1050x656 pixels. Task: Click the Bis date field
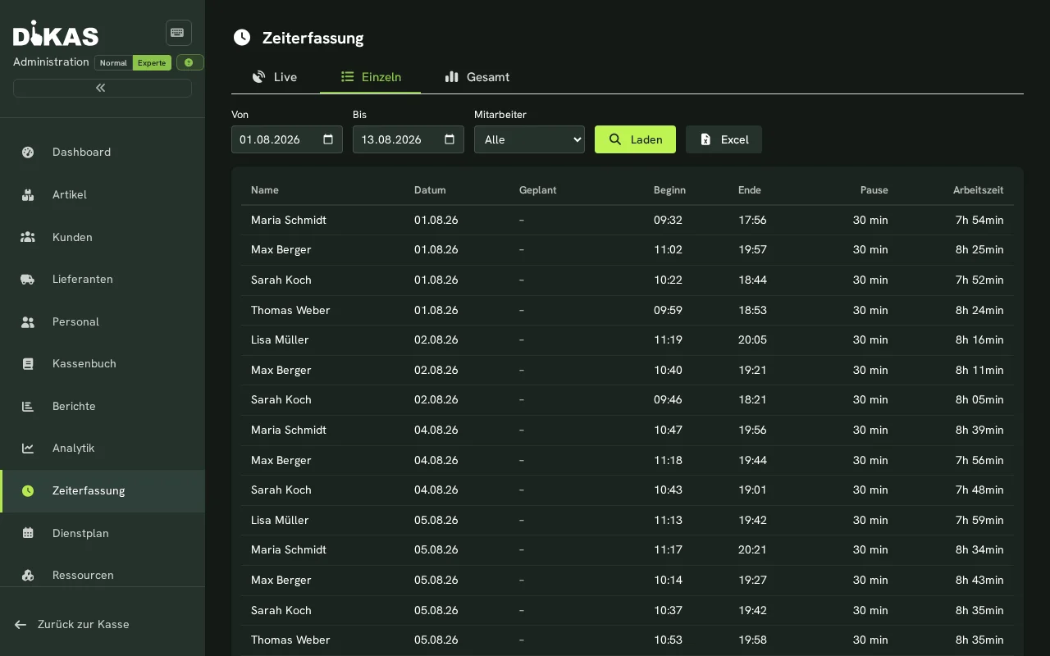(x=408, y=139)
